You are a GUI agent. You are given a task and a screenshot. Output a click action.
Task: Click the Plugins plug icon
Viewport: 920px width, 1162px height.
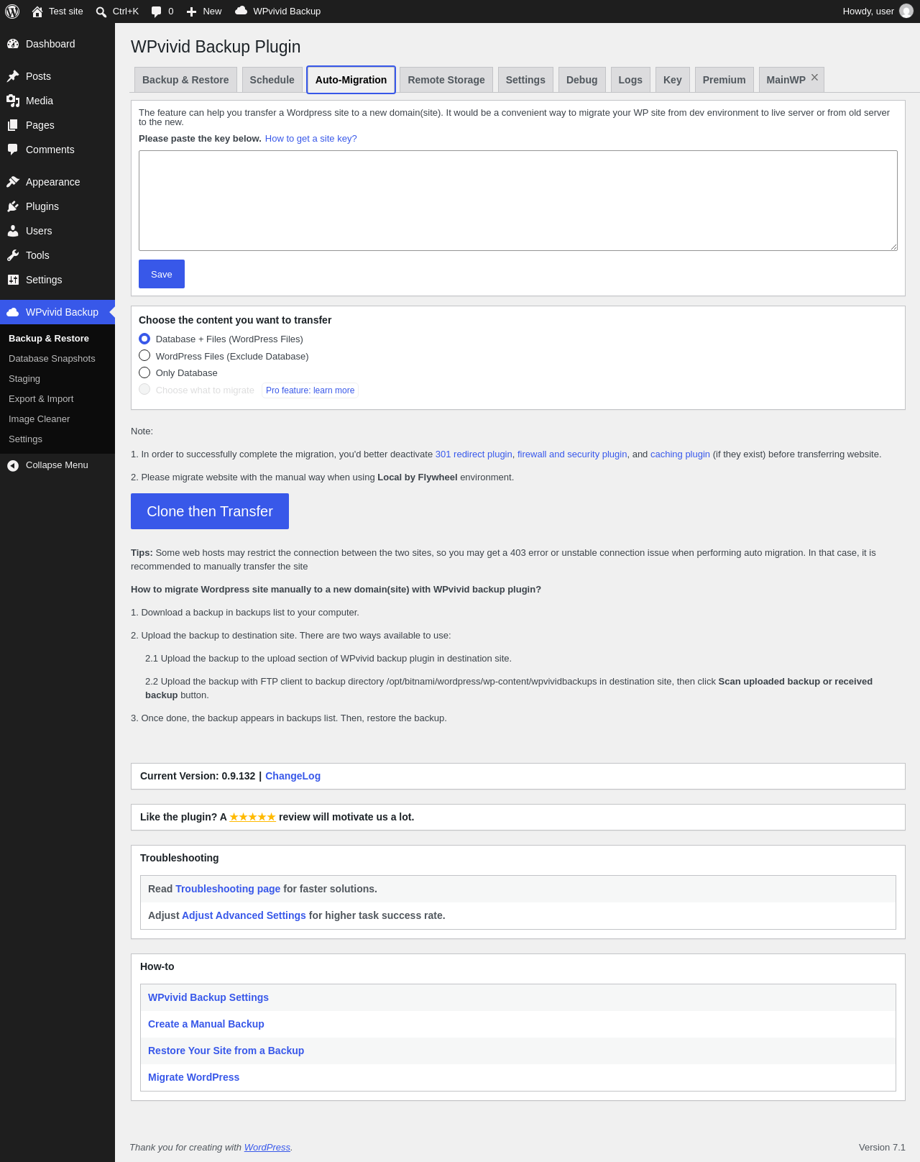coord(13,206)
